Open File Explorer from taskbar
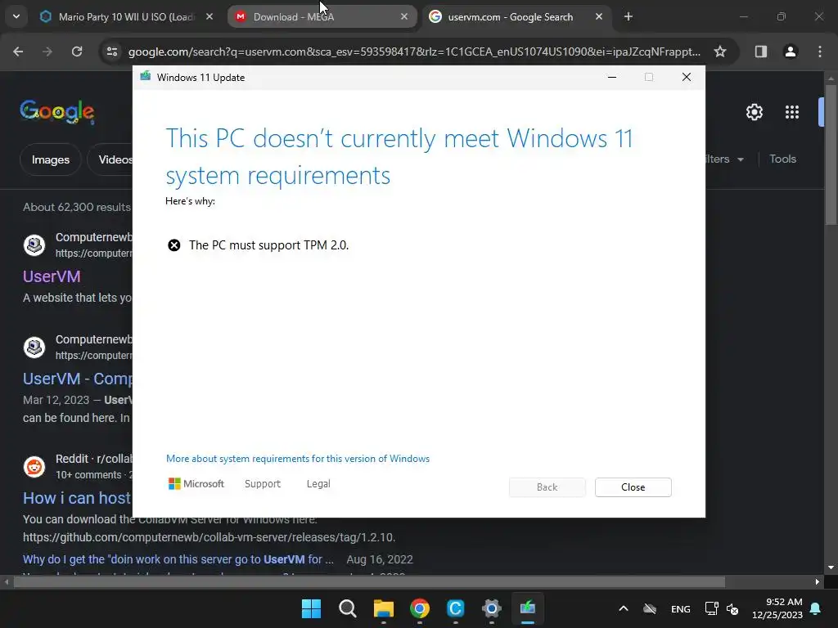838x628 pixels. tap(384, 608)
